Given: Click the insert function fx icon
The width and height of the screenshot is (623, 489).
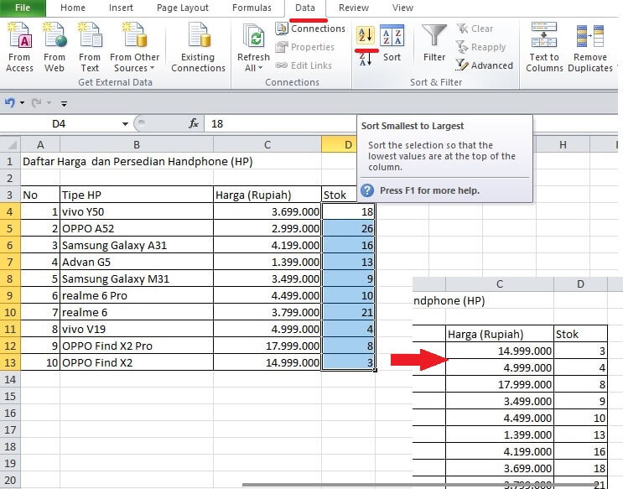Looking at the screenshot, I should coord(194,123).
